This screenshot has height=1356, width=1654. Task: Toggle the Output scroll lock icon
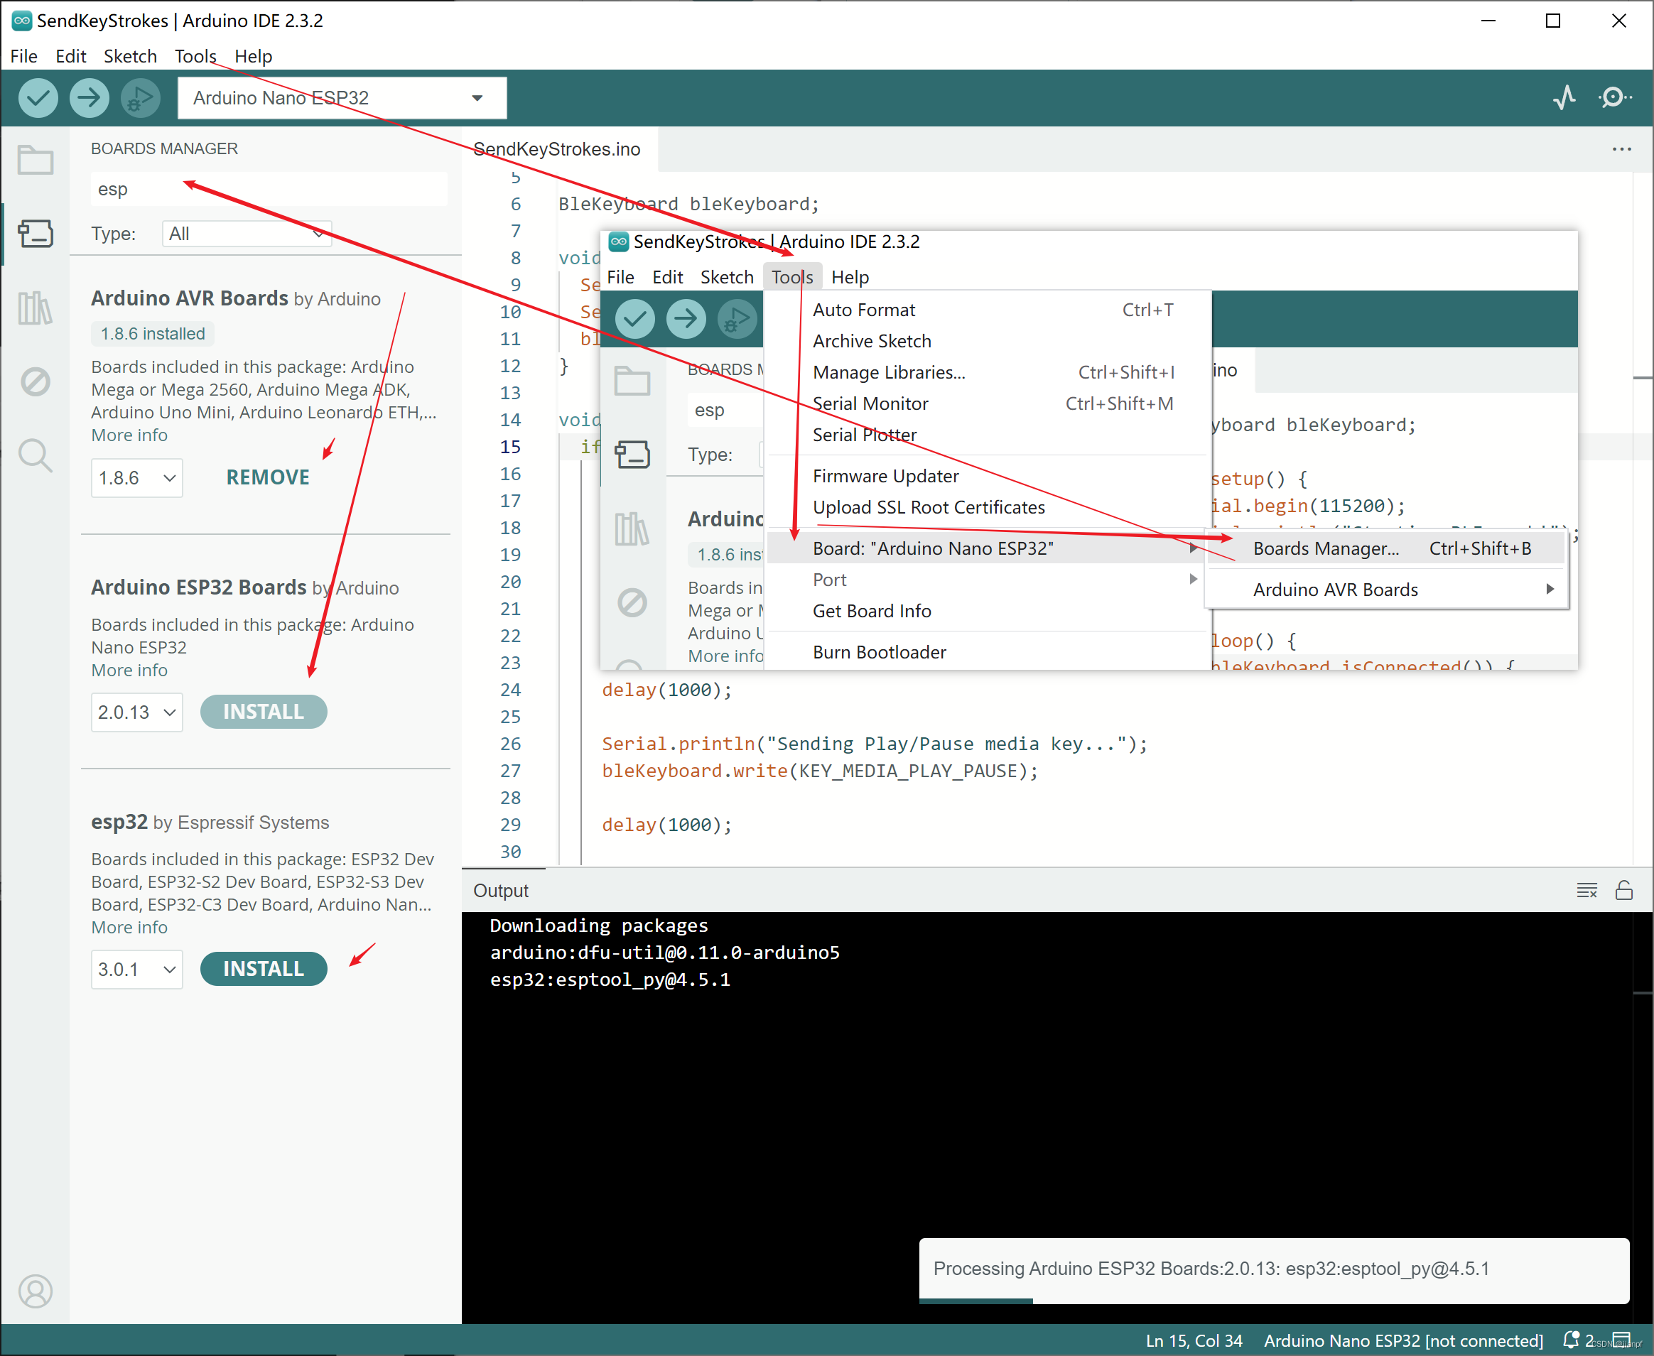tap(1623, 891)
